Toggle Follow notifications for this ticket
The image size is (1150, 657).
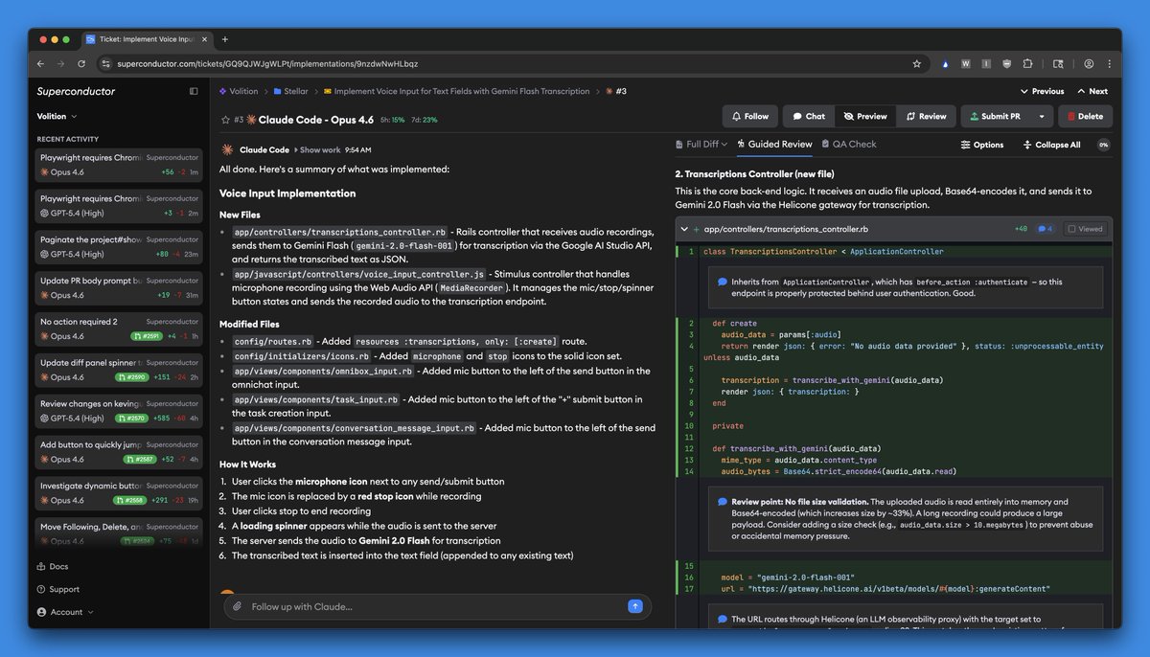click(750, 116)
